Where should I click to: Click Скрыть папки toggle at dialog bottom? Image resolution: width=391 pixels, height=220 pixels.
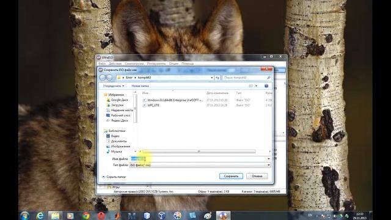click(114, 177)
